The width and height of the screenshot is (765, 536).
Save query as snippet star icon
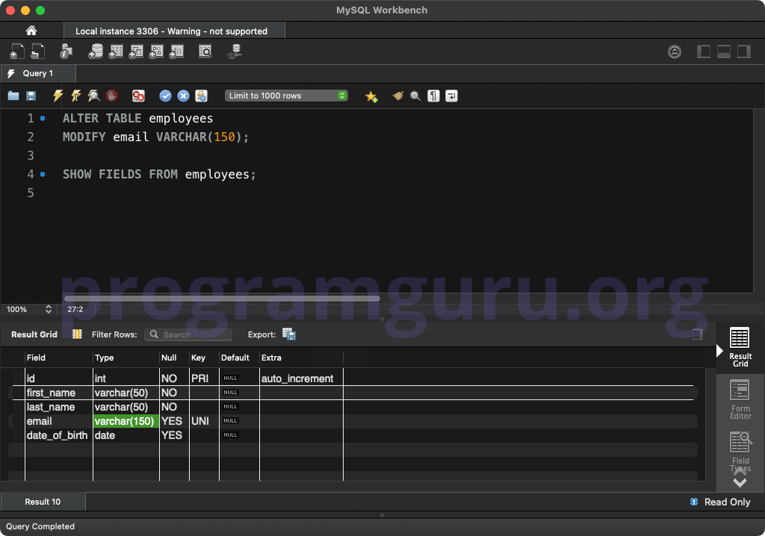click(x=371, y=96)
